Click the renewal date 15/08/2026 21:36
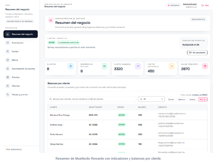The width and height of the screenshot is (213, 162). point(191,45)
